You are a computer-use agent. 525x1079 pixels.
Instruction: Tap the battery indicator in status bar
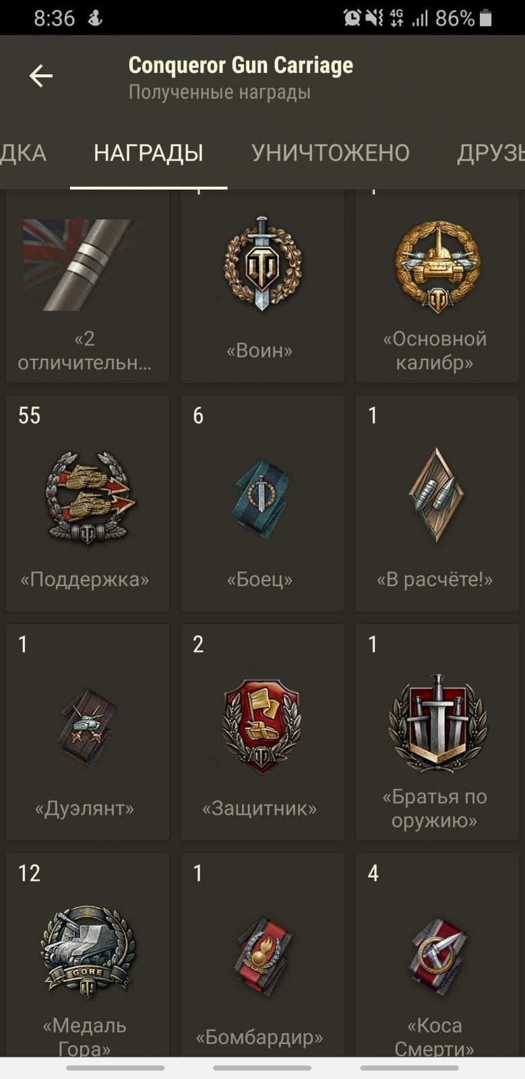(x=485, y=18)
